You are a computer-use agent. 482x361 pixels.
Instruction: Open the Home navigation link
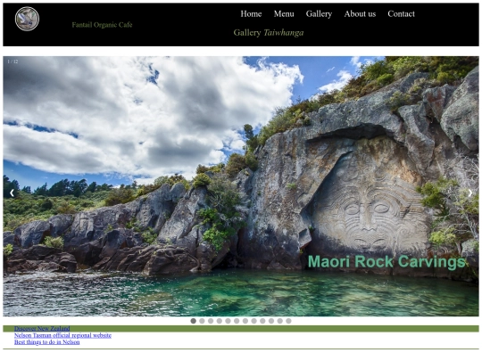(x=251, y=13)
